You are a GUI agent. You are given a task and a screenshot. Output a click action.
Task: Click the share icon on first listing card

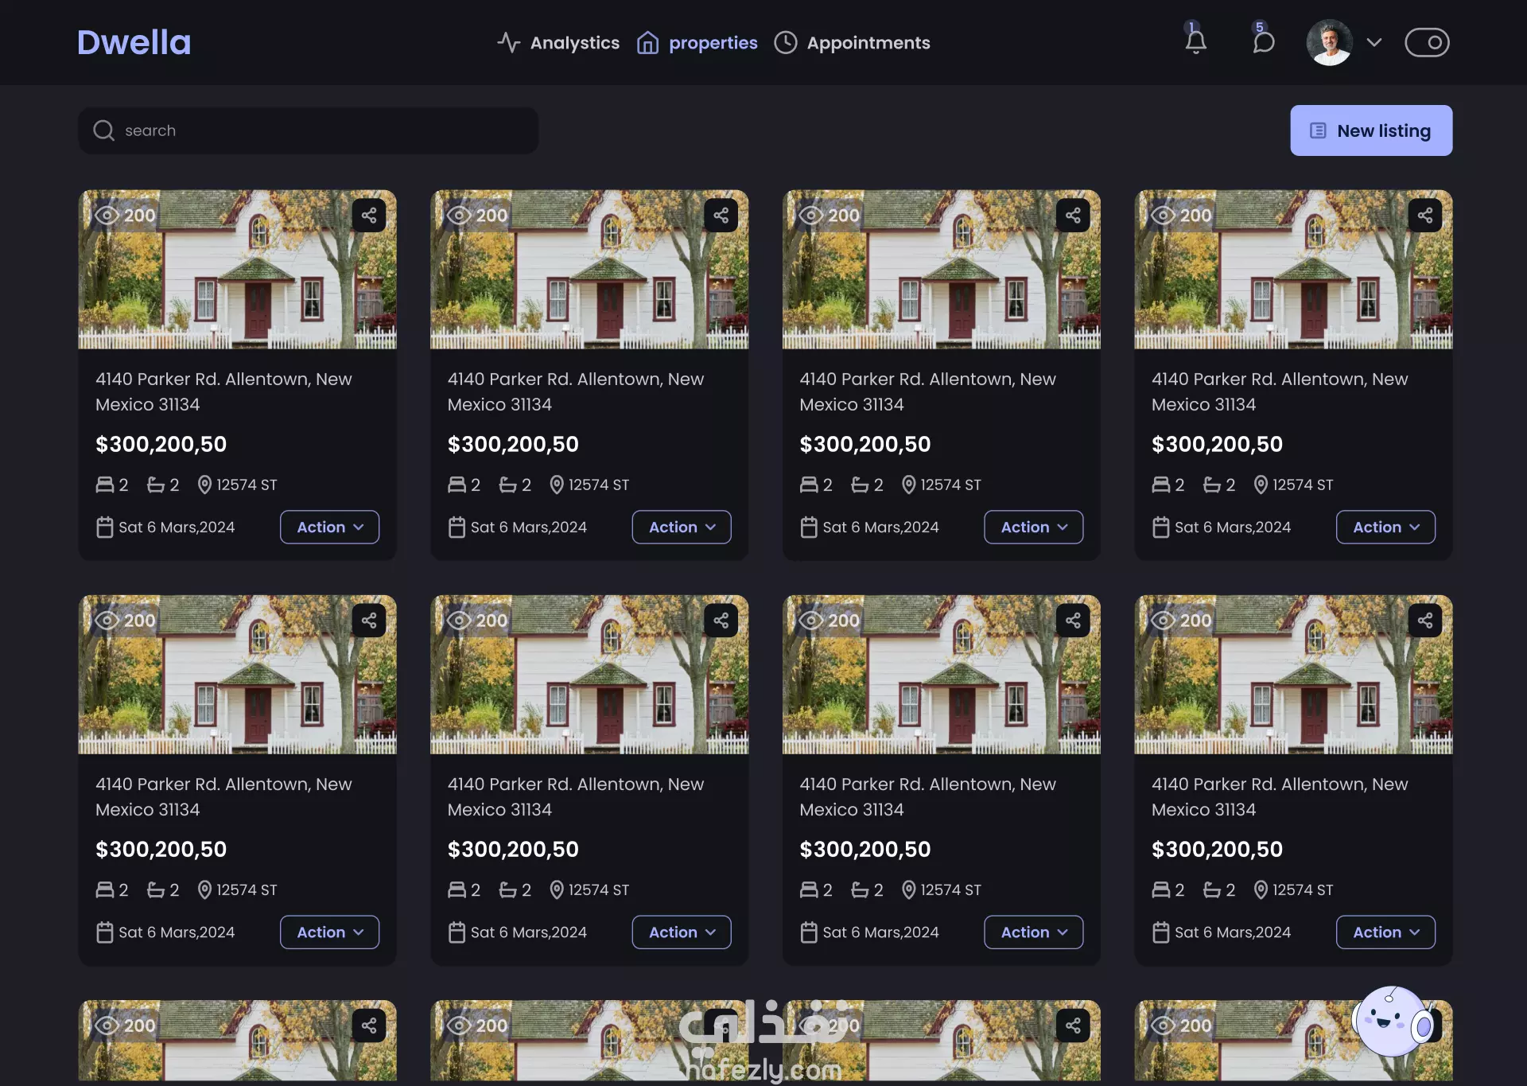369,216
